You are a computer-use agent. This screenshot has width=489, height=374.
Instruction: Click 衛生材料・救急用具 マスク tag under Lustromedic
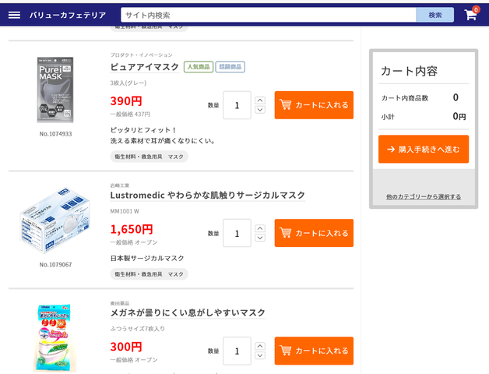click(150, 274)
